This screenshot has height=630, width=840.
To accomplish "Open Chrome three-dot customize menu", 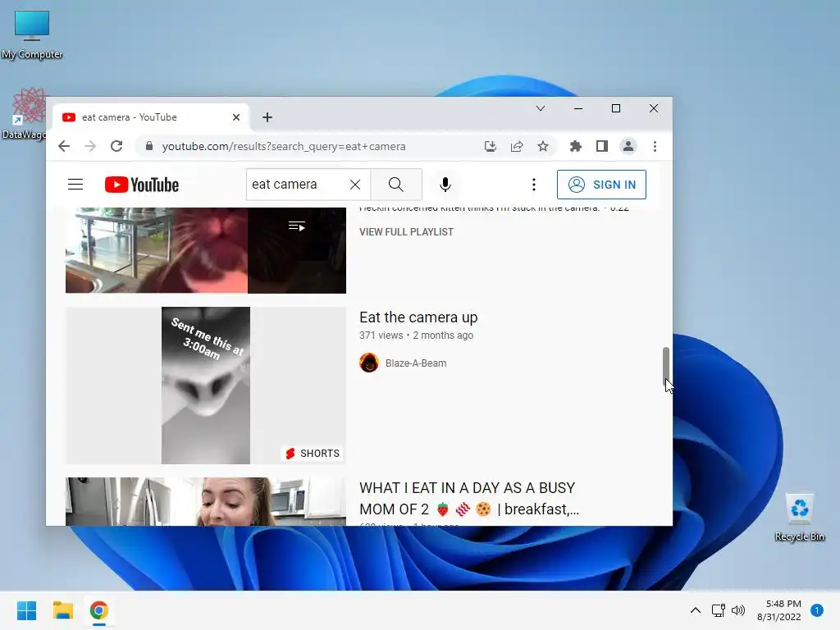I will point(655,146).
